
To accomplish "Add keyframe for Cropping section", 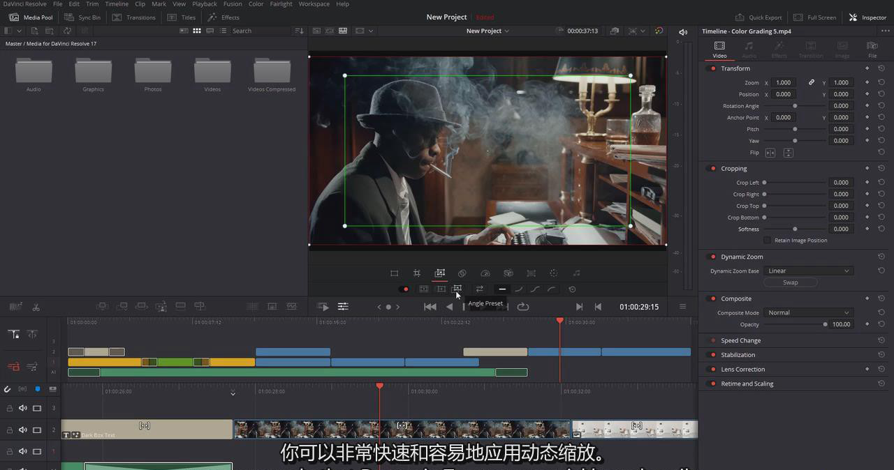I will [x=867, y=168].
